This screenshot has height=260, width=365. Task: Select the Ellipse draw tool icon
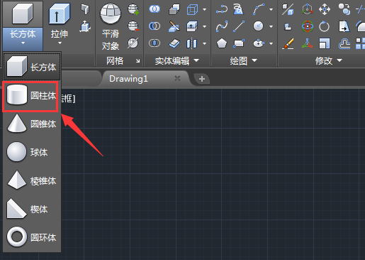click(x=259, y=43)
